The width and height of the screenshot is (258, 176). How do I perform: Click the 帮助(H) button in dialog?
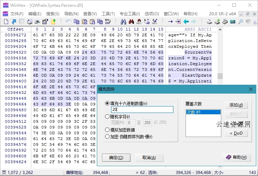(237, 157)
